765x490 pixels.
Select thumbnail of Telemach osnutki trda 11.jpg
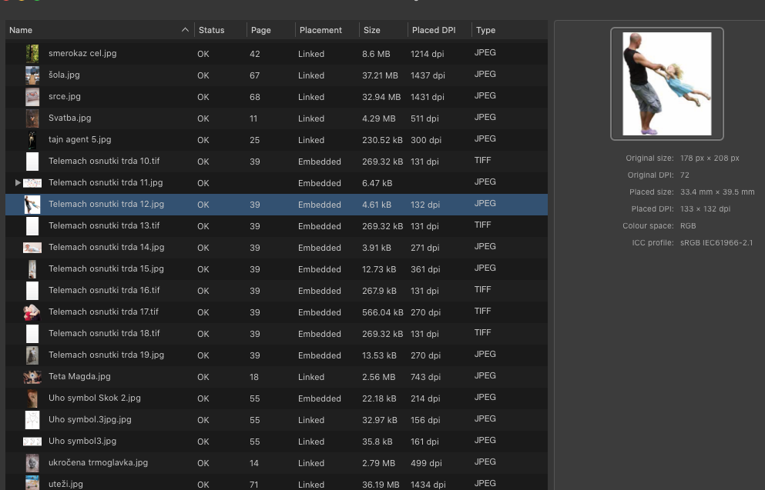[x=32, y=183]
